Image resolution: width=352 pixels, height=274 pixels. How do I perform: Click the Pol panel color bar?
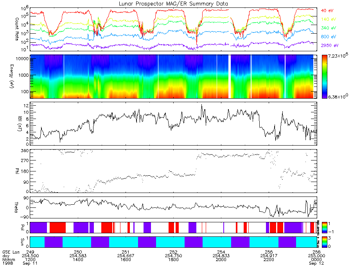click(x=324, y=227)
